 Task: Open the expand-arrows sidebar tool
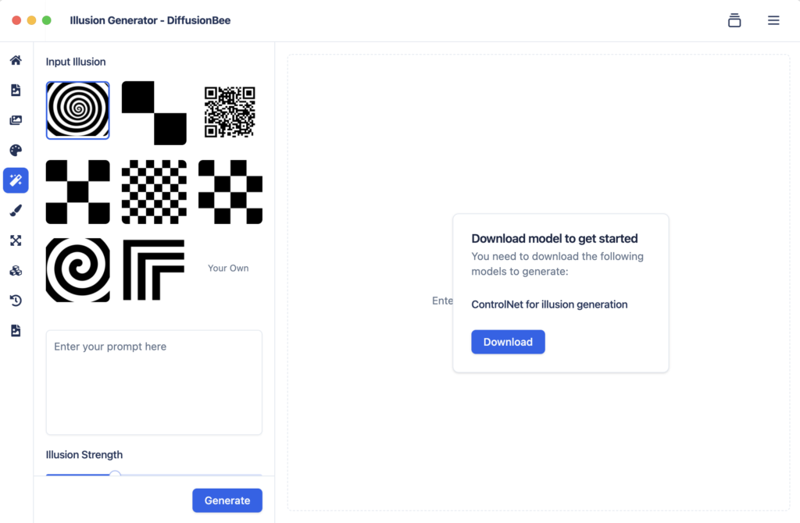click(x=16, y=240)
